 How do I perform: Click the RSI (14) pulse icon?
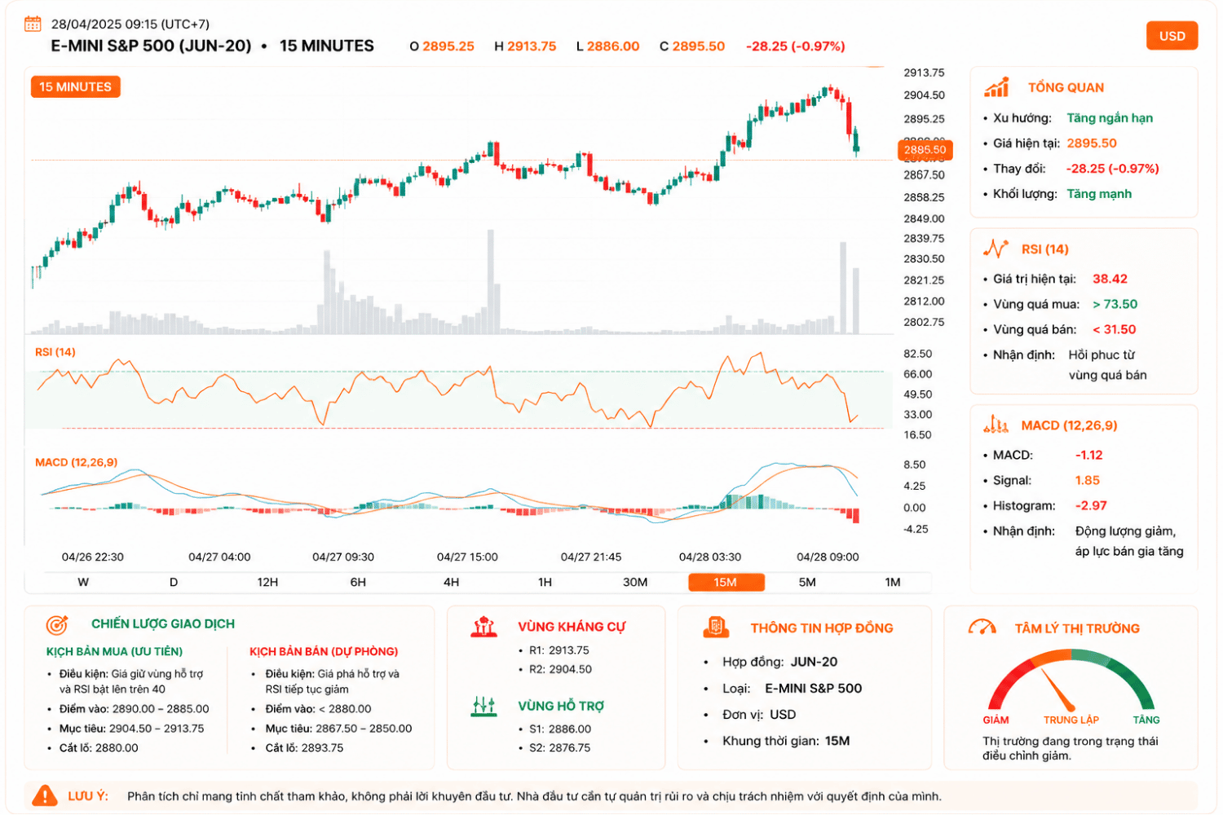pyautogui.click(x=996, y=249)
